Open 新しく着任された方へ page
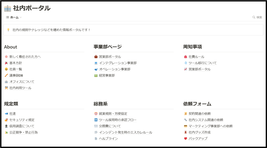 [25, 57]
